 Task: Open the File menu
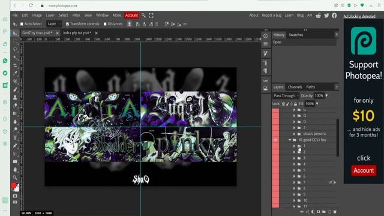(15, 16)
